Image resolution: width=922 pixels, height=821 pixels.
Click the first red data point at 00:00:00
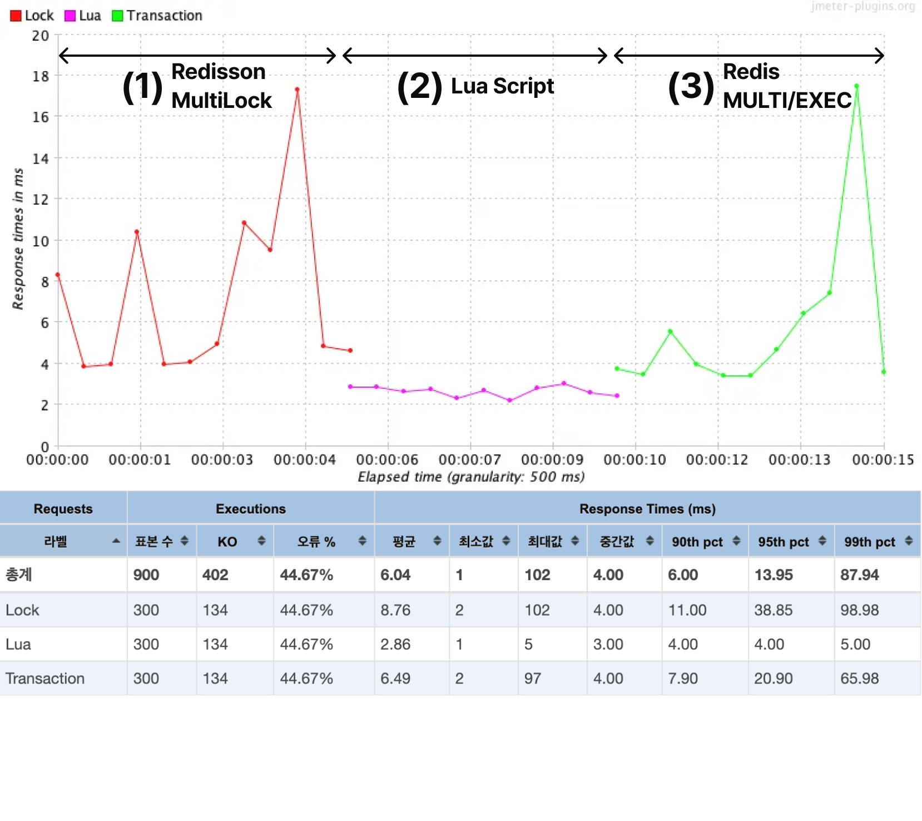58,275
